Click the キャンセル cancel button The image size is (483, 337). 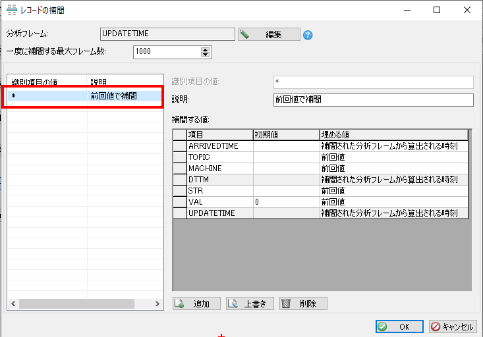[x=453, y=326]
